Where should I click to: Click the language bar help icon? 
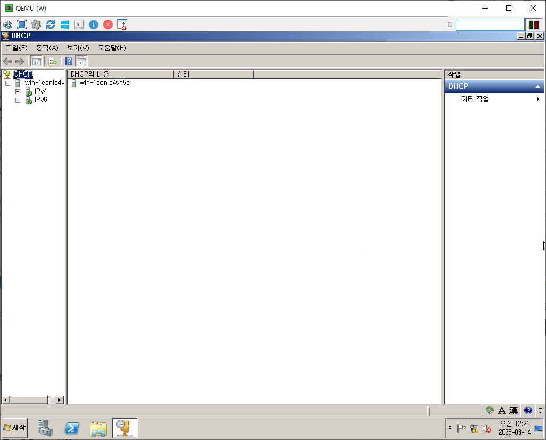[x=528, y=410]
